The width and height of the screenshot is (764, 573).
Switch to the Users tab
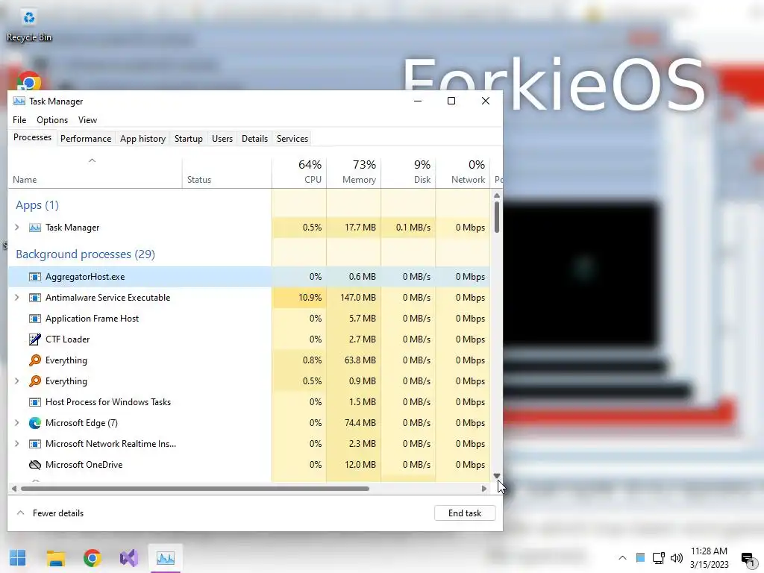tap(222, 139)
